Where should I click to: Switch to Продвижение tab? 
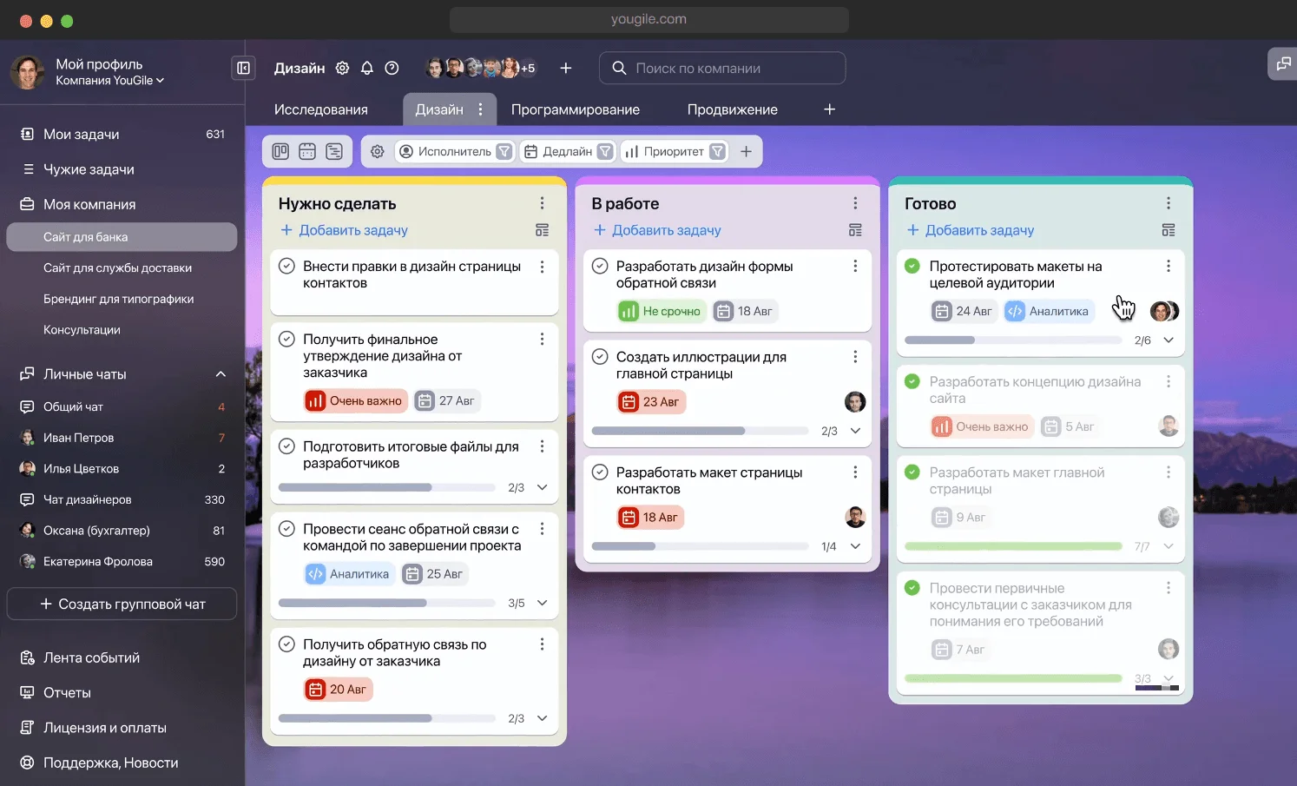tap(733, 109)
